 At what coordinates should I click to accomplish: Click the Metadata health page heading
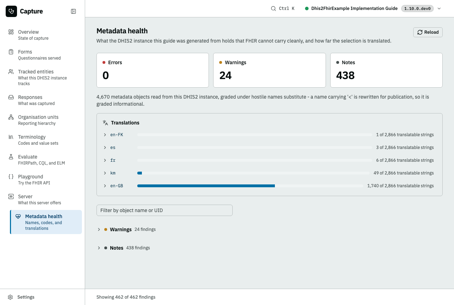click(122, 31)
